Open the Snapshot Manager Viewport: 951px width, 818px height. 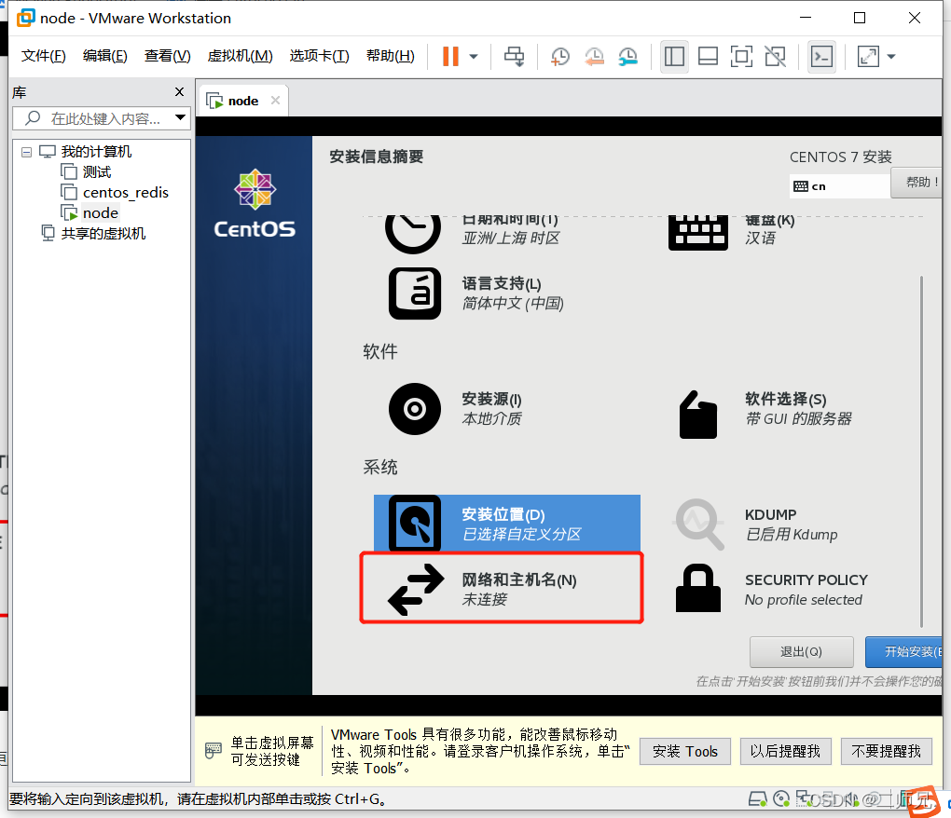click(x=627, y=56)
